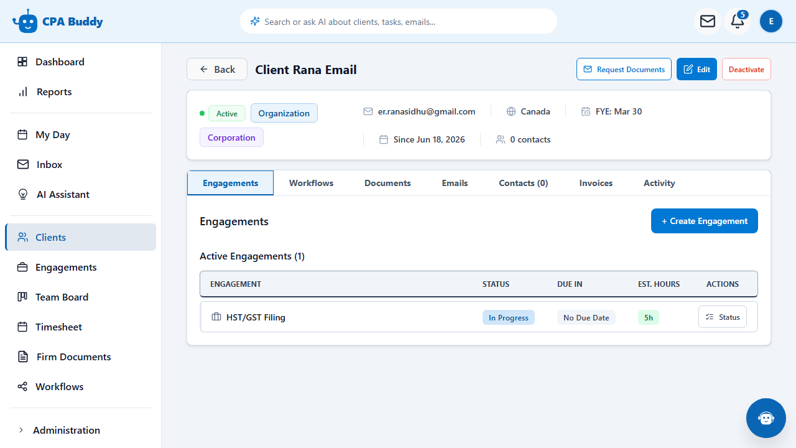Click the Organization tag
This screenshot has width=796, height=448.
pos(284,113)
